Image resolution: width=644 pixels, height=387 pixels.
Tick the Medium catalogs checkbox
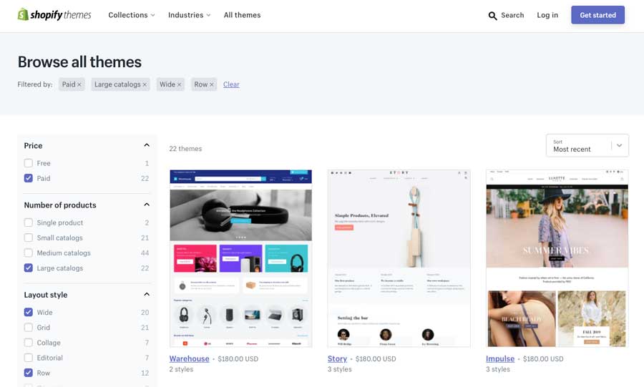(x=29, y=253)
